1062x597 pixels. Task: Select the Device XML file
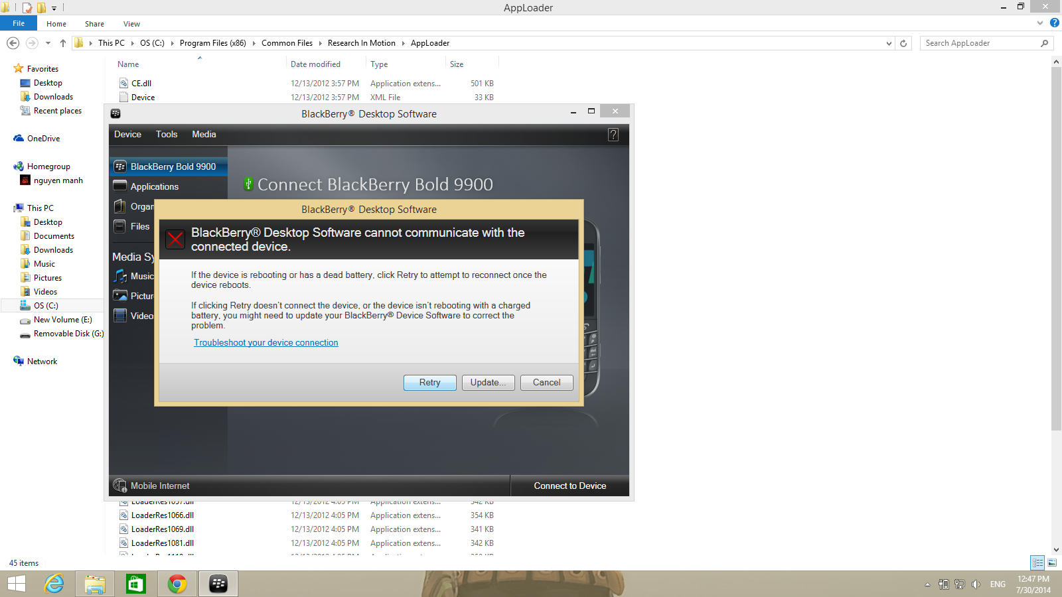(x=143, y=98)
